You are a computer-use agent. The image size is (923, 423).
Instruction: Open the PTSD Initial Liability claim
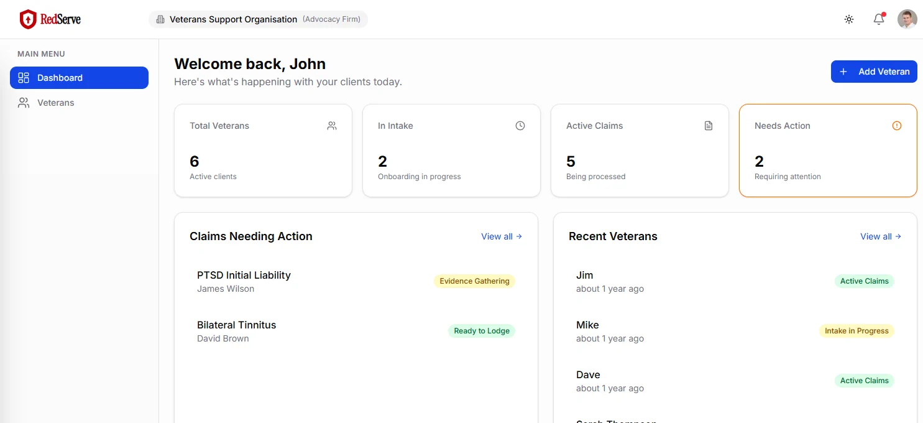coord(244,275)
